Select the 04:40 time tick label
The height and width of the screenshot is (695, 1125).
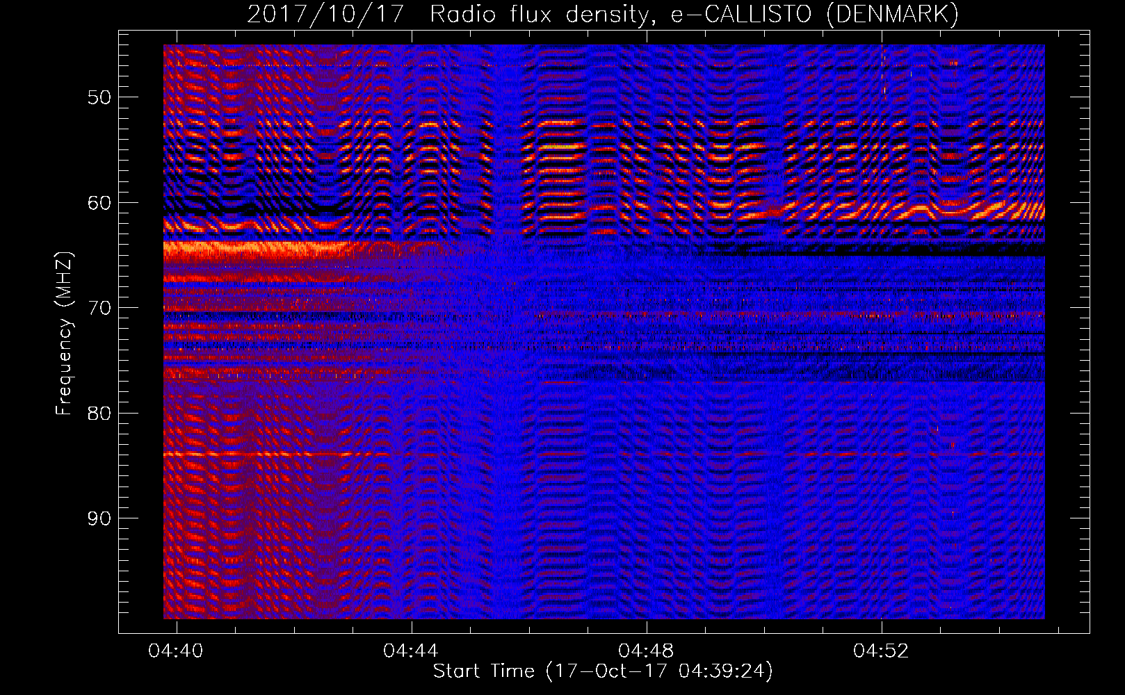pos(176,651)
